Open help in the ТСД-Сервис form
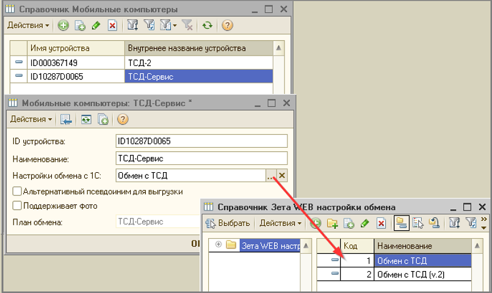The image size is (492, 293). [123, 120]
